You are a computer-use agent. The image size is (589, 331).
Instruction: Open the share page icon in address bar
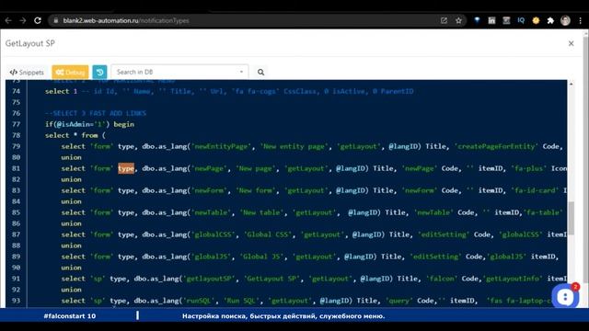444,20
